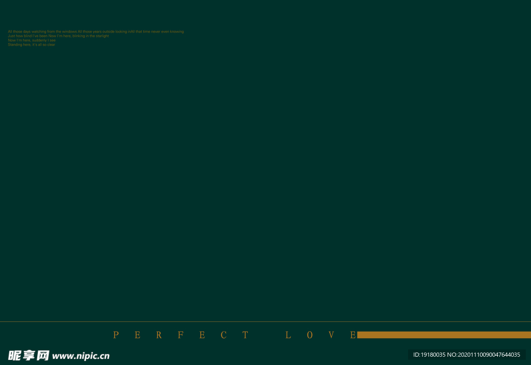The height and width of the screenshot is (365, 531).
Task: Click the line 'Just how blind I've been'
Action: tap(28, 36)
